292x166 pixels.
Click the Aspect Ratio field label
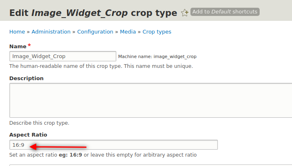point(28,135)
